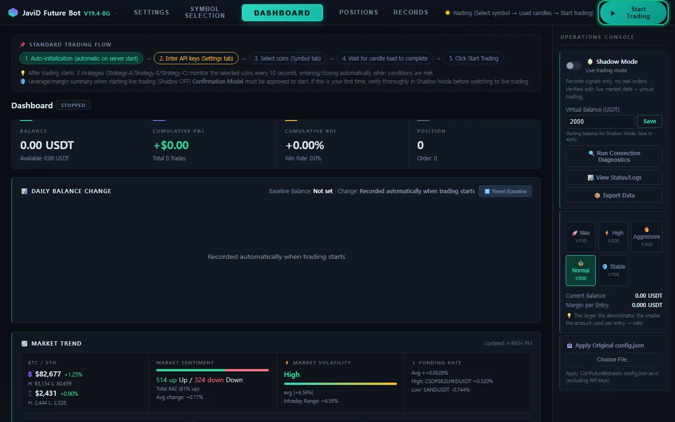The width and height of the screenshot is (675, 422).
Task: Select the High 1/200 risk mode
Action: tap(614, 237)
